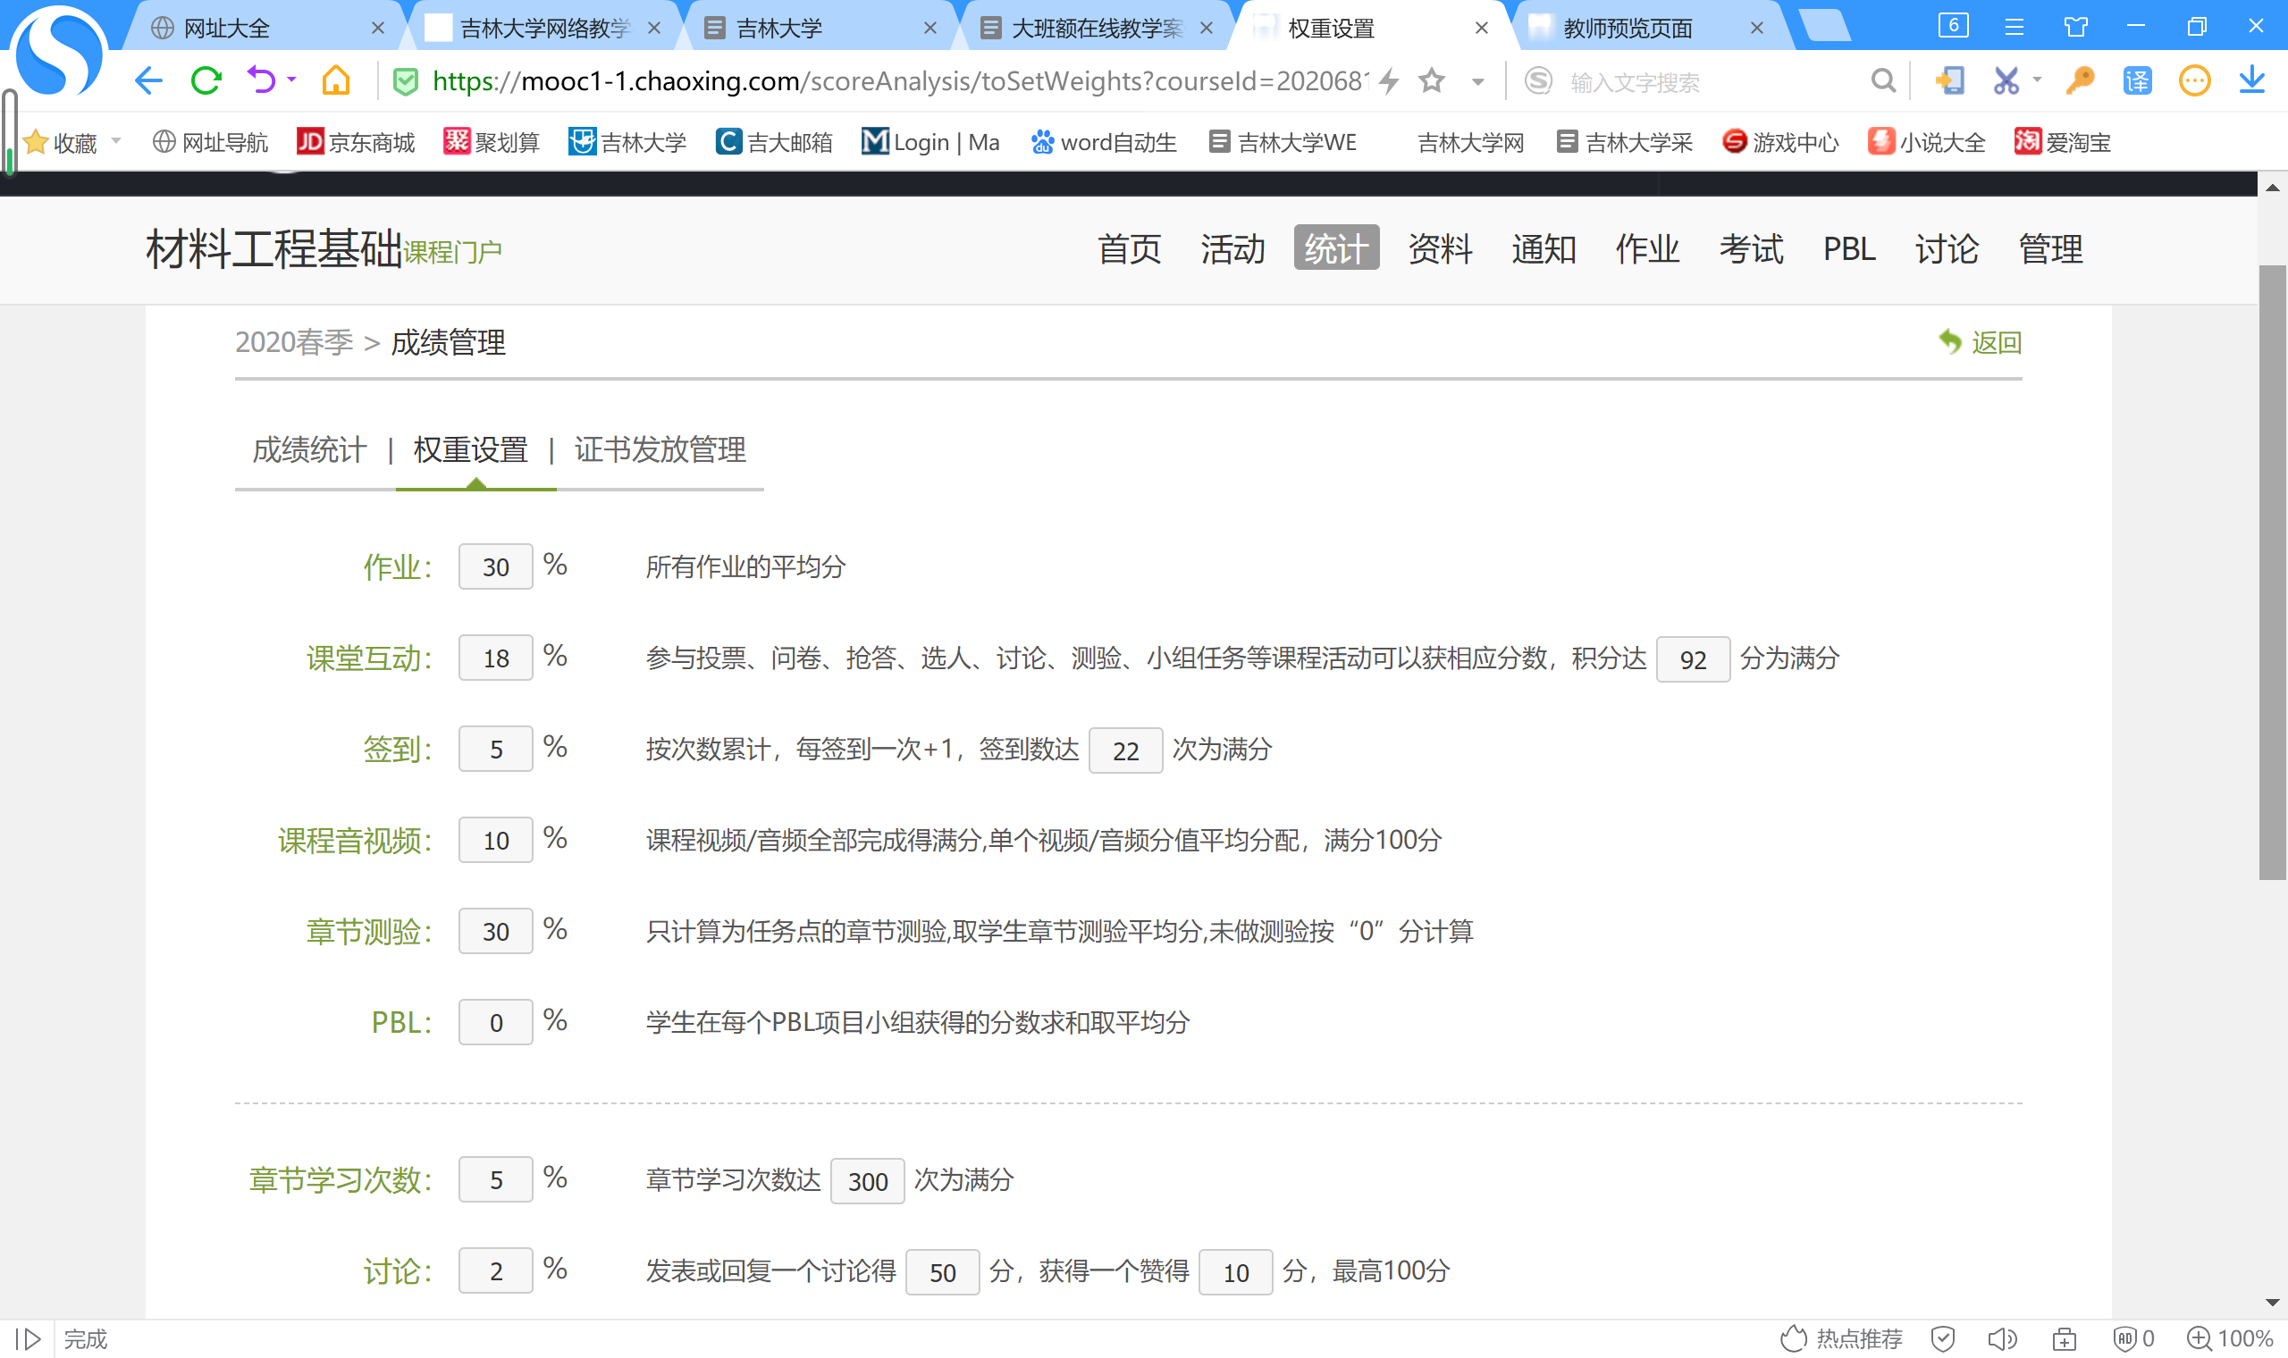Toggle the sound speaker icon in status bar
This screenshot has height=1358, width=2288.
(x=2001, y=1338)
